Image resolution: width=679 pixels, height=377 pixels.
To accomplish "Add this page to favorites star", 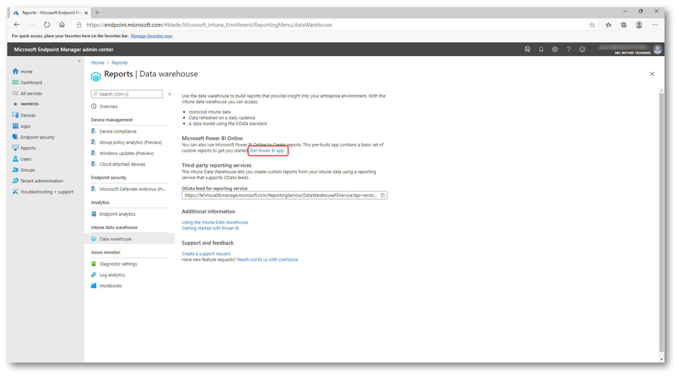I will pos(592,25).
